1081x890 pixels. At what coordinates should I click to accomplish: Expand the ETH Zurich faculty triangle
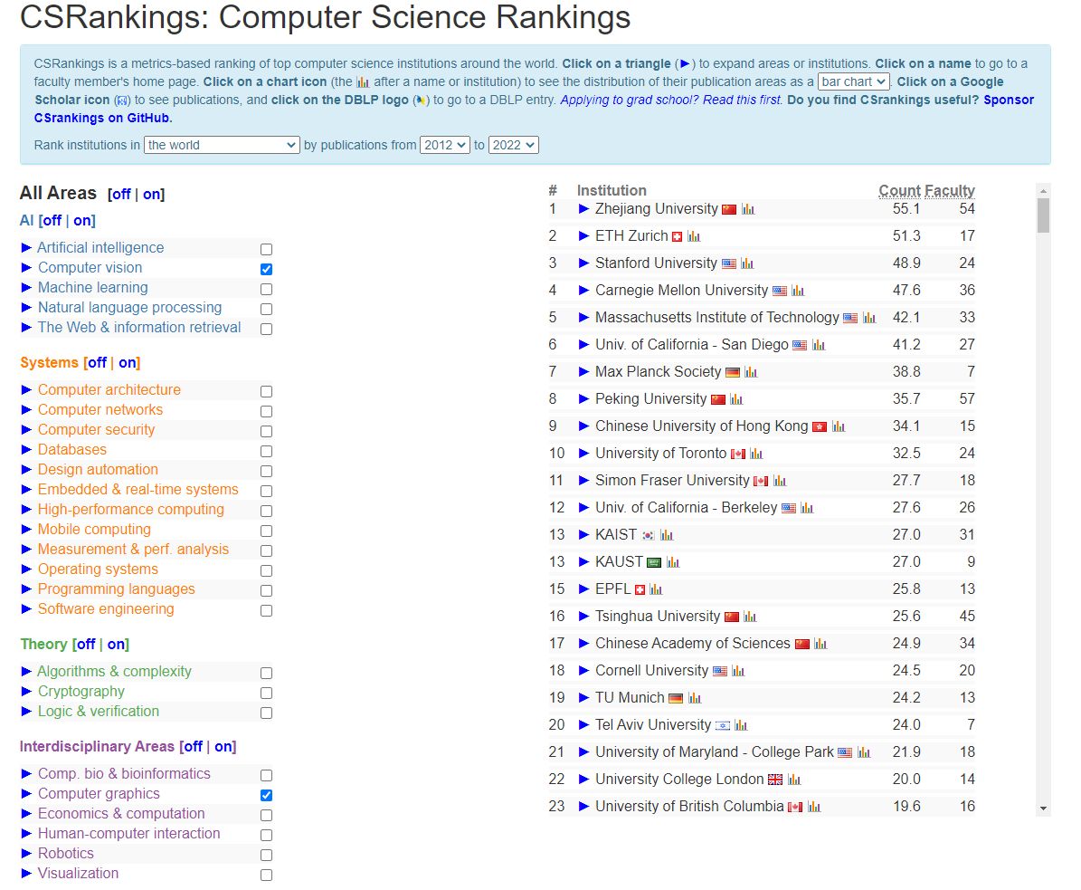click(583, 236)
